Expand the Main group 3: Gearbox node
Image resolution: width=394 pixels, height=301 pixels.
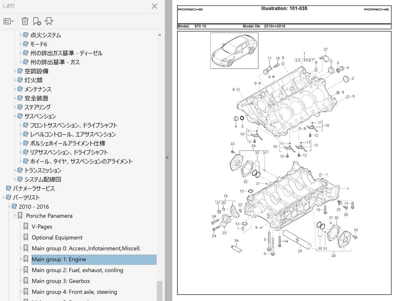(21, 281)
